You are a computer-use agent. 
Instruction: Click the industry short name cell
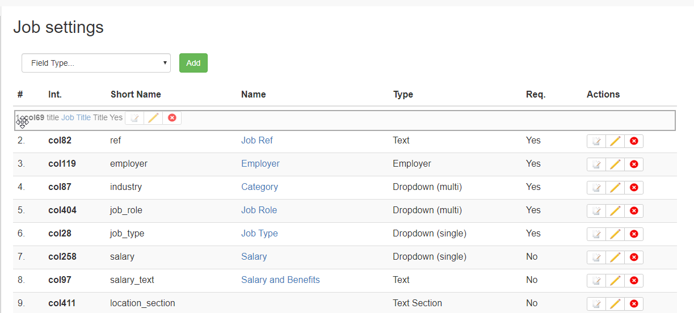pos(126,187)
